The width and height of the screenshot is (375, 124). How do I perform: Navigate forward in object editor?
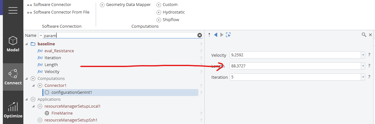coord(222,35)
